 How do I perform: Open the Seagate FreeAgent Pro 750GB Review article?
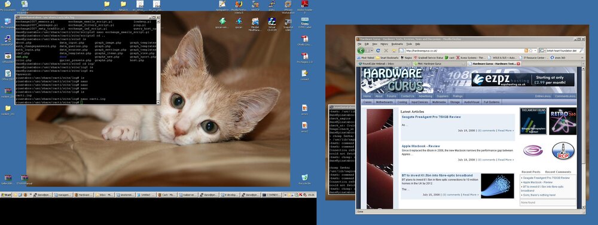tap(431, 117)
